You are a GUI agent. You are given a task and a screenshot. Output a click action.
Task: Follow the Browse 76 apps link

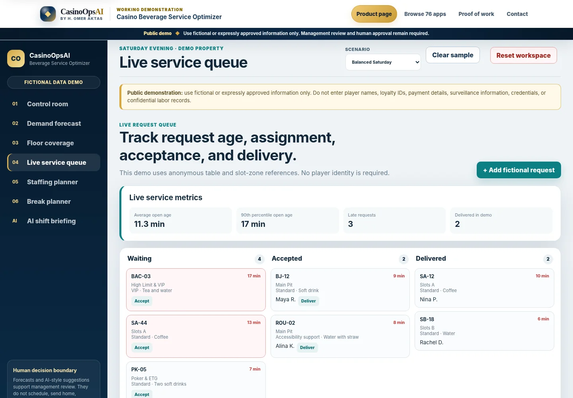pos(425,14)
